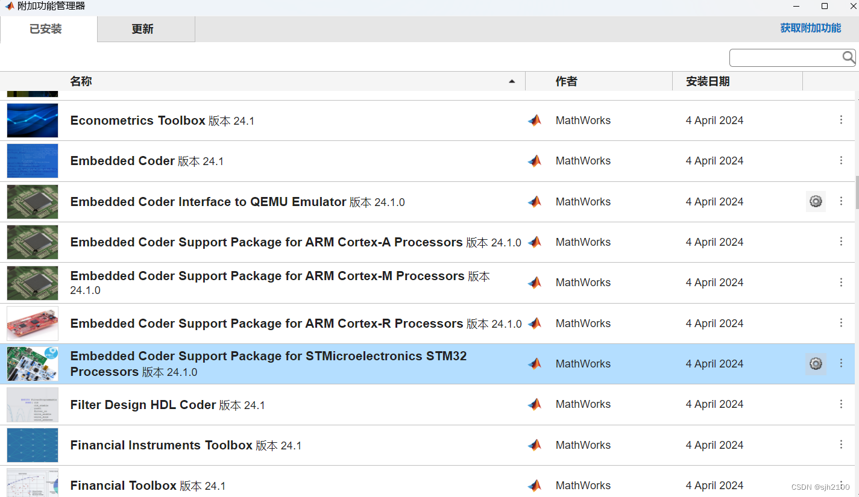Open three-dot menu for Filter Design HDL Coder
This screenshot has height=497, width=859.
click(841, 404)
